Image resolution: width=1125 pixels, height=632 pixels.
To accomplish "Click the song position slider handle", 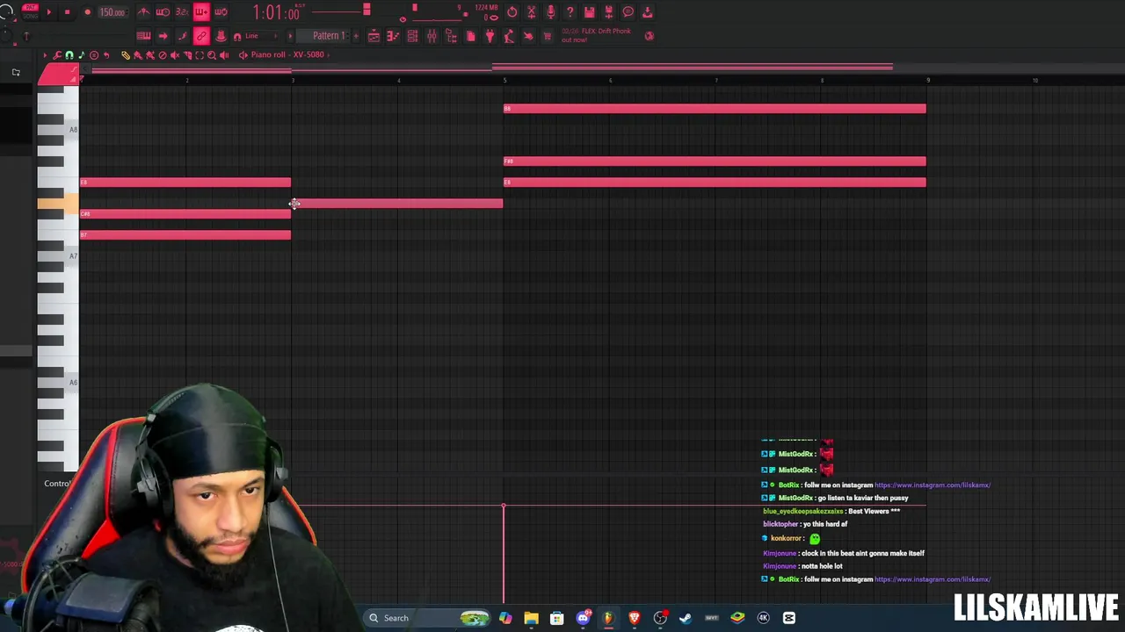I will [x=367, y=11].
